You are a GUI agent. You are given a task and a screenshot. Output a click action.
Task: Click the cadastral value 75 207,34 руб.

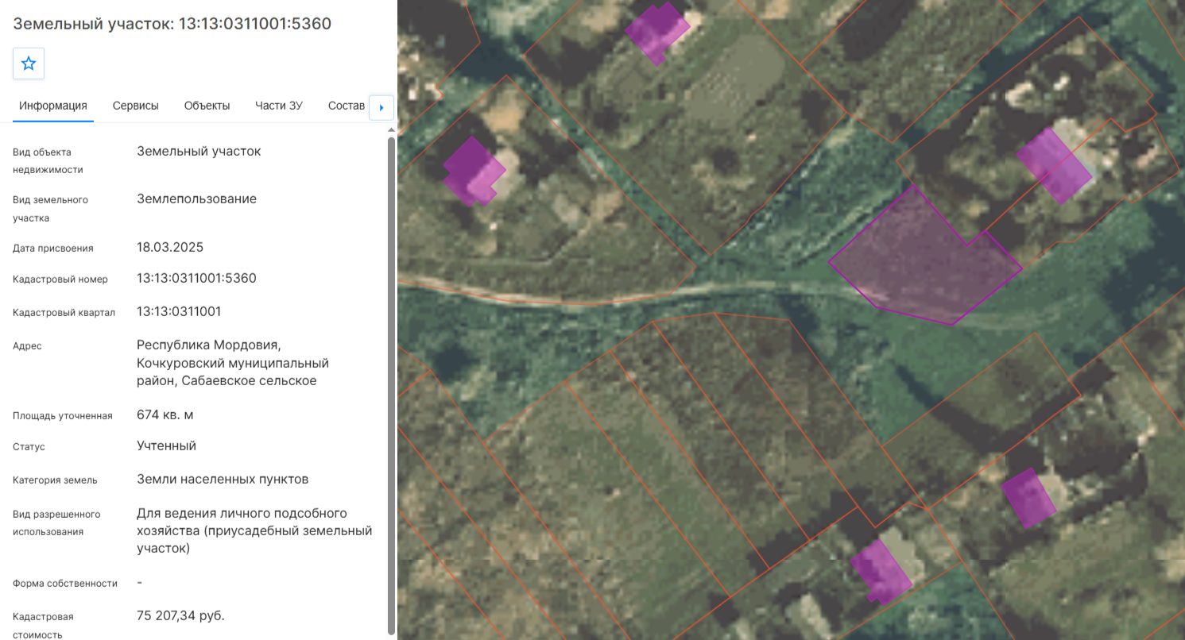pyautogui.click(x=180, y=615)
